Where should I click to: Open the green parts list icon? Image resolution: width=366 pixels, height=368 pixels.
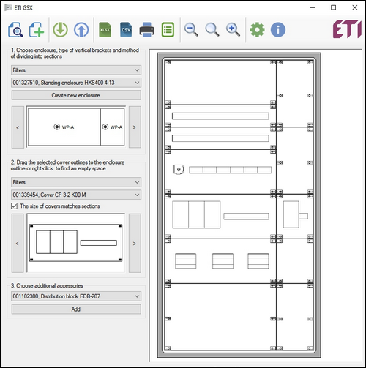(x=168, y=30)
